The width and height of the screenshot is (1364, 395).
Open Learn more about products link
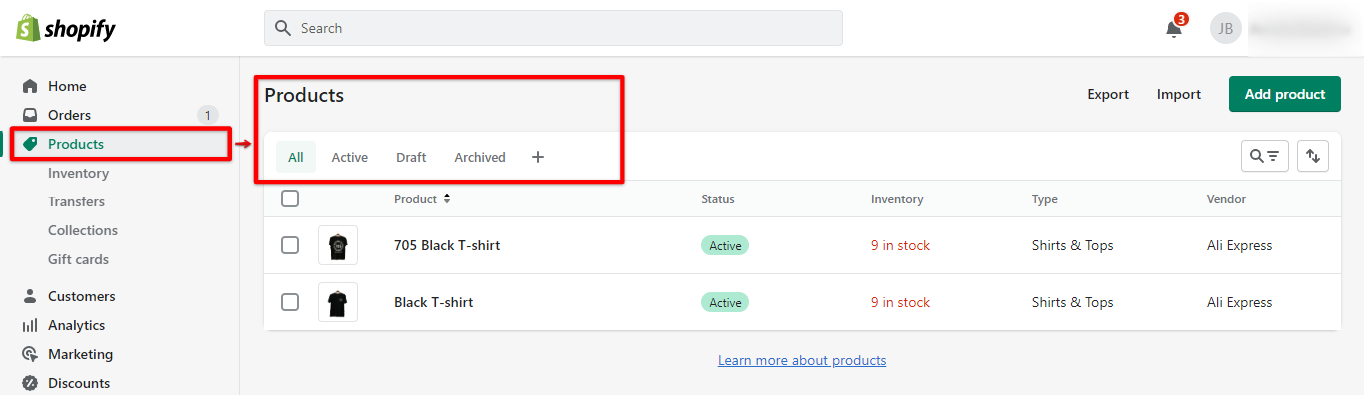pyautogui.click(x=802, y=360)
